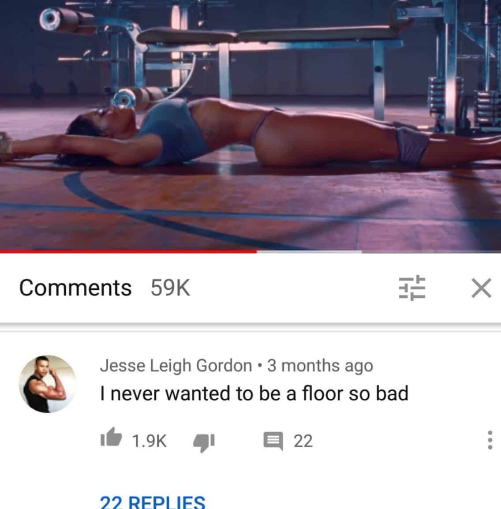501x509 pixels.
Task: Jump to the buffered grey progress segment
Action: click(x=309, y=251)
